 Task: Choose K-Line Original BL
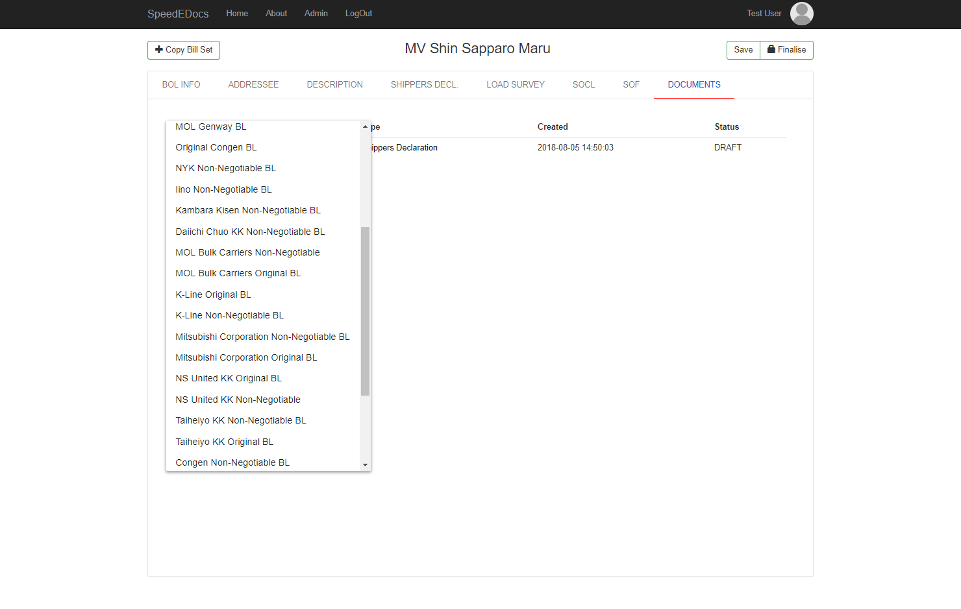(x=263, y=295)
